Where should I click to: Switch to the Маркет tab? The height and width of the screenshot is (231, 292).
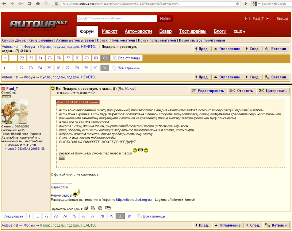click(109, 31)
